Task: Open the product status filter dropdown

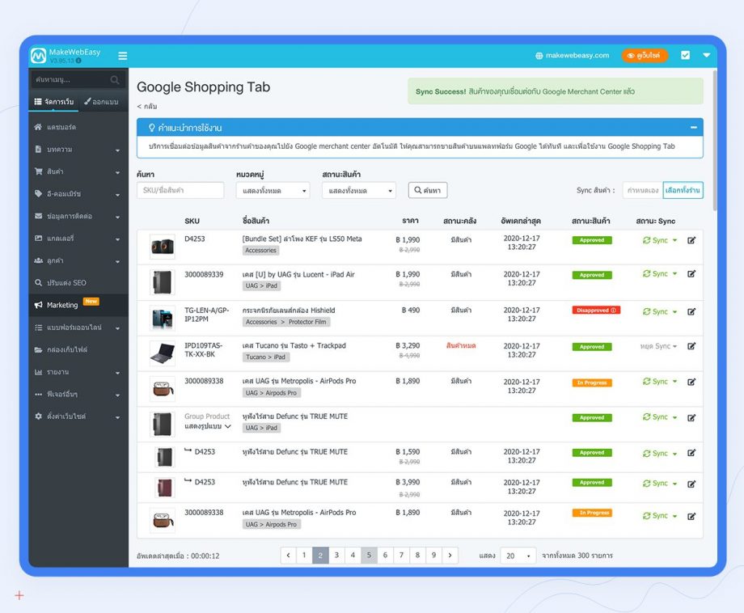Action: (358, 191)
